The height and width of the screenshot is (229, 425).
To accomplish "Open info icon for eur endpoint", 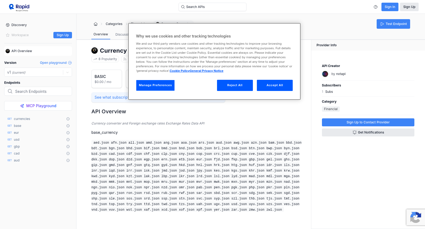I will tap(68, 133).
